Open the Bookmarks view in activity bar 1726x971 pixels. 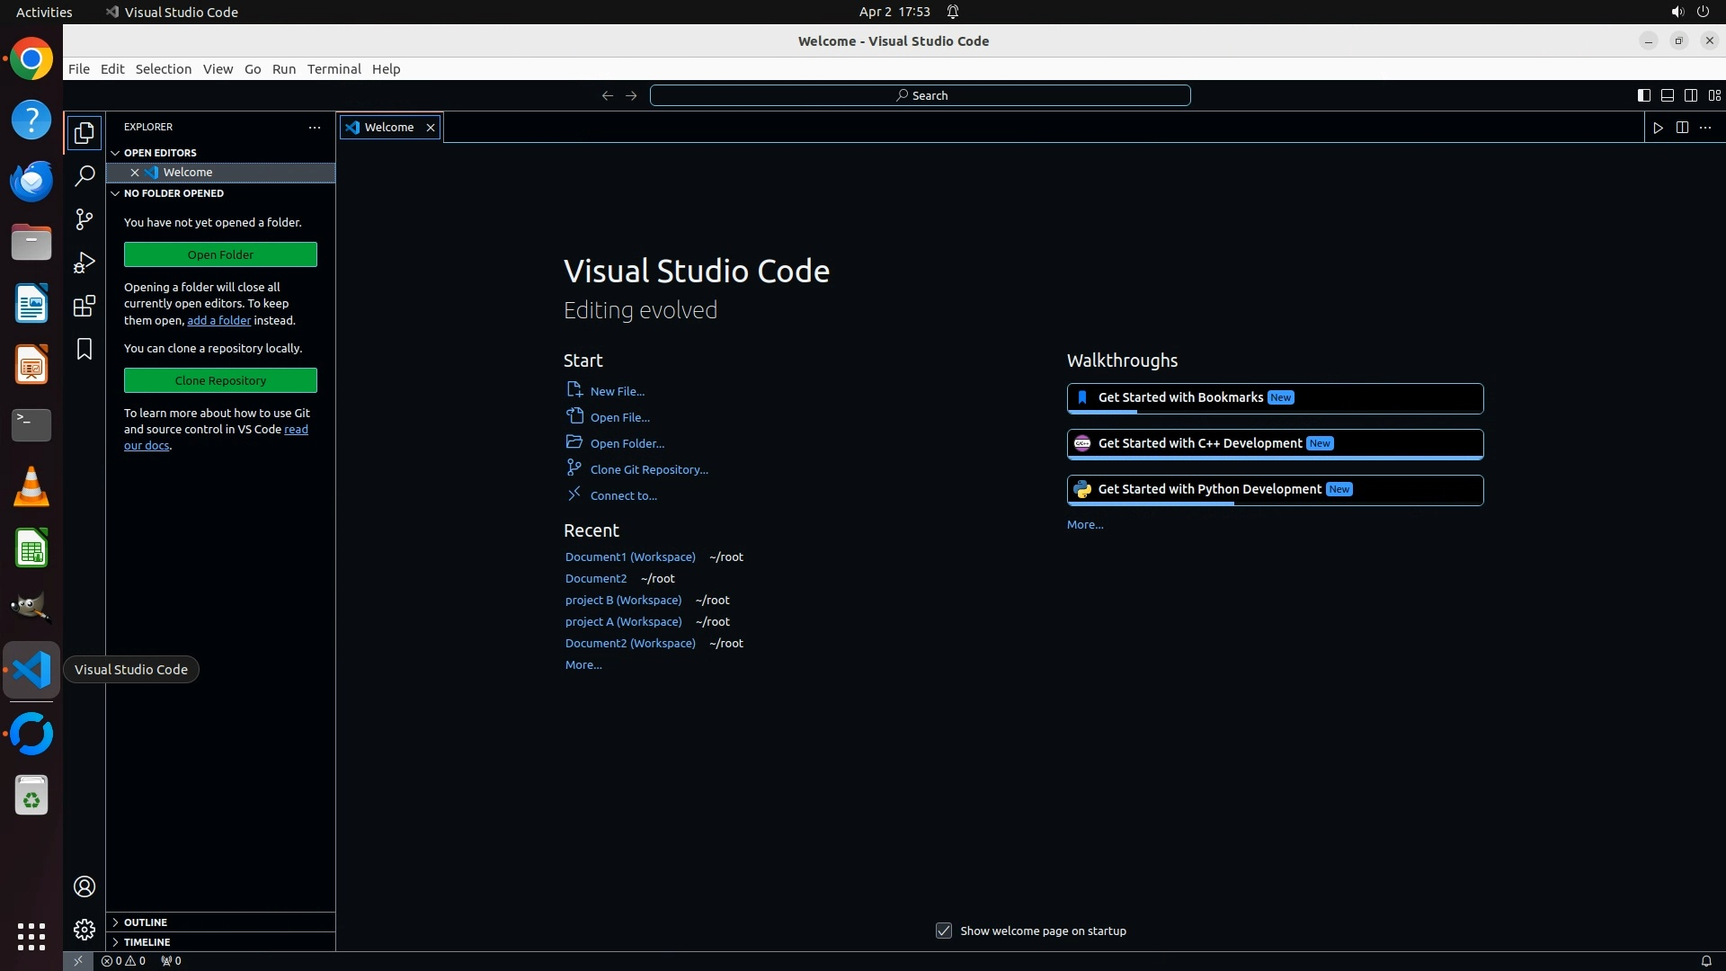click(x=85, y=349)
